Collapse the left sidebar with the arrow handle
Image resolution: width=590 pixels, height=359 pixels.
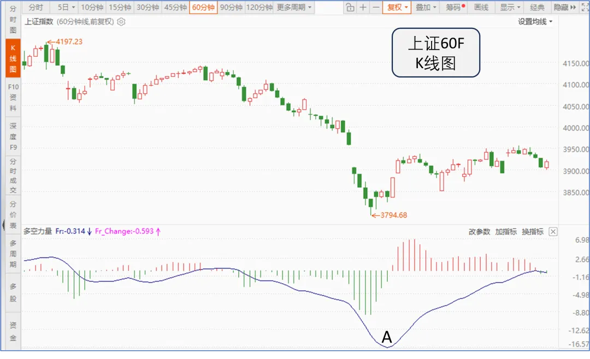[x=3, y=225]
